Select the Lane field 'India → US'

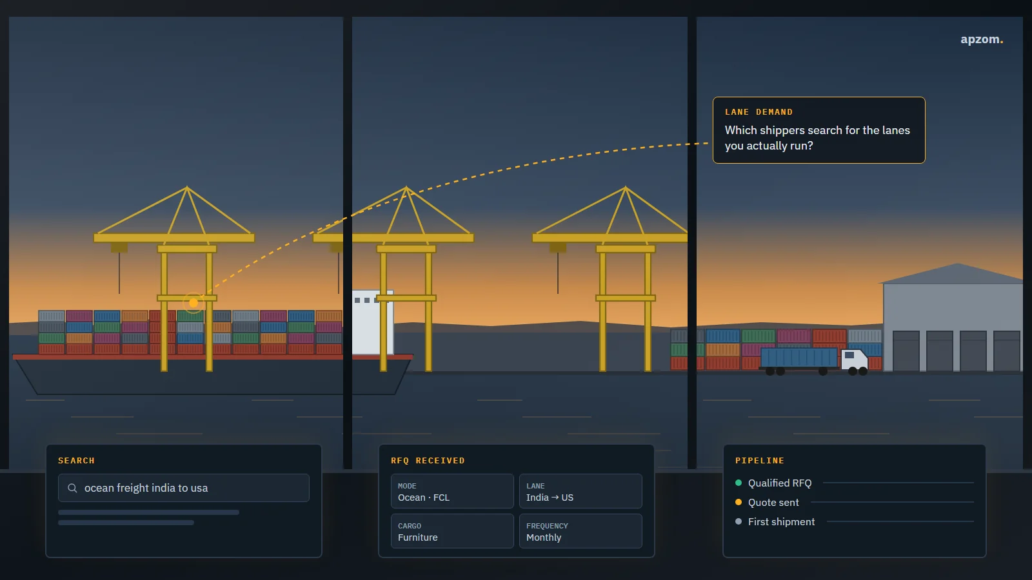pyautogui.click(x=580, y=491)
